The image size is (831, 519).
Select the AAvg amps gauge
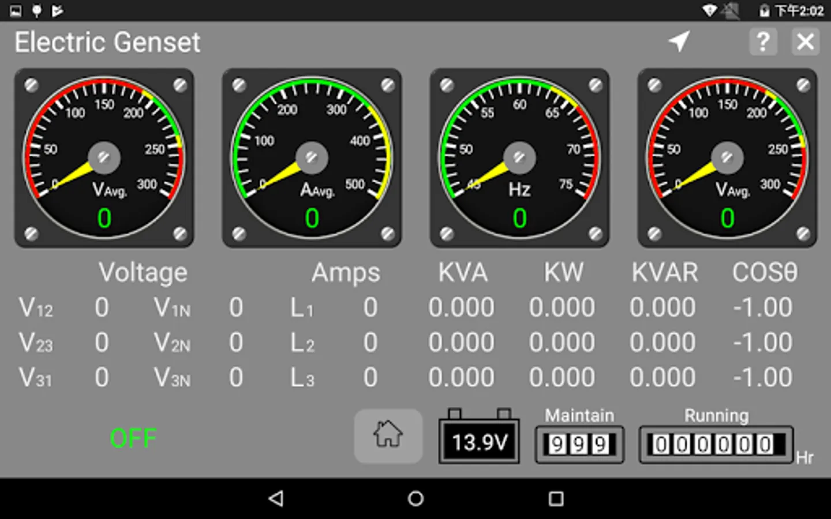click(312, 158)
